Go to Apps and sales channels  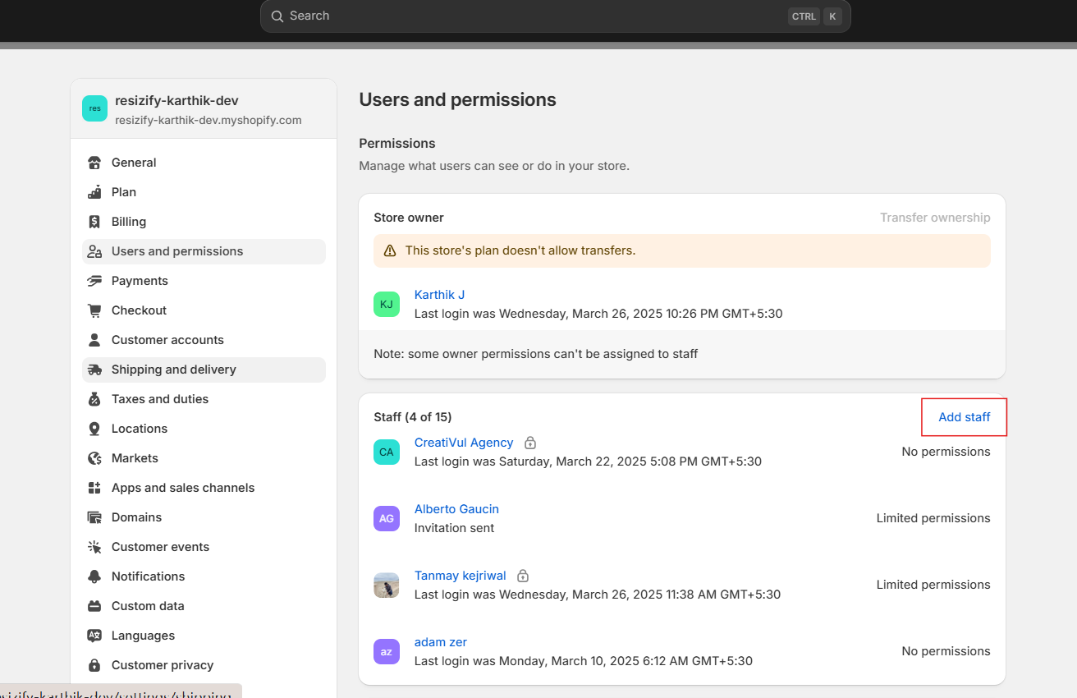coord(182,488)
